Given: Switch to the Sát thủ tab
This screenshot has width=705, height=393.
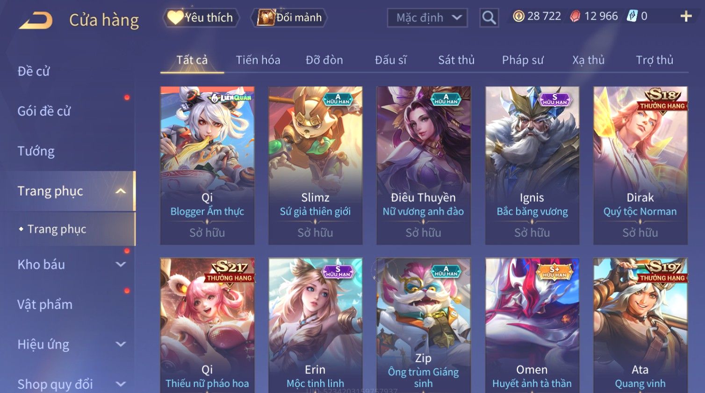Looking at the screenshot, I should point(456,60).
